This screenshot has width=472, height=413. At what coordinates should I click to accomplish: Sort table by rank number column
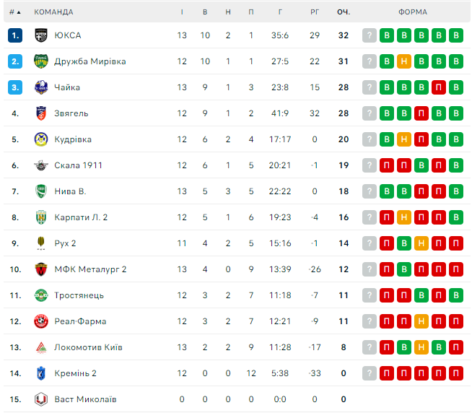point(14,12)
